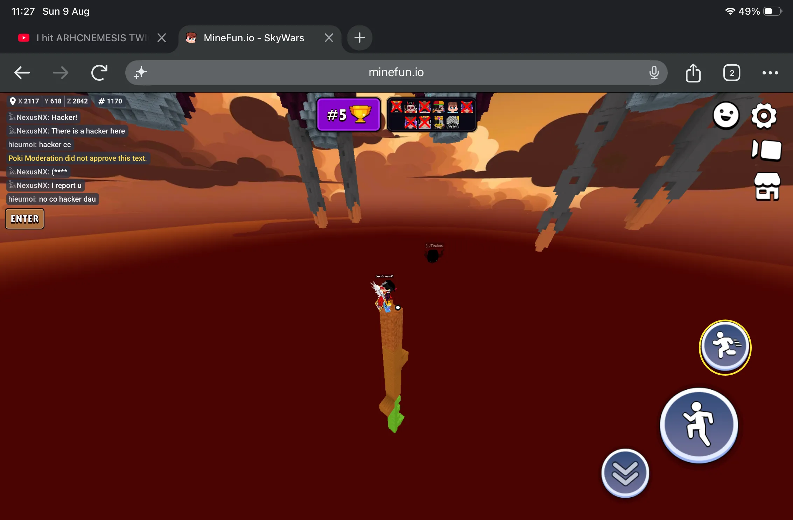Reload the minefun.io page
Image resolution: width=793 pixels, height=520 pixels.
pyautogui.click(x=99, y=73)
